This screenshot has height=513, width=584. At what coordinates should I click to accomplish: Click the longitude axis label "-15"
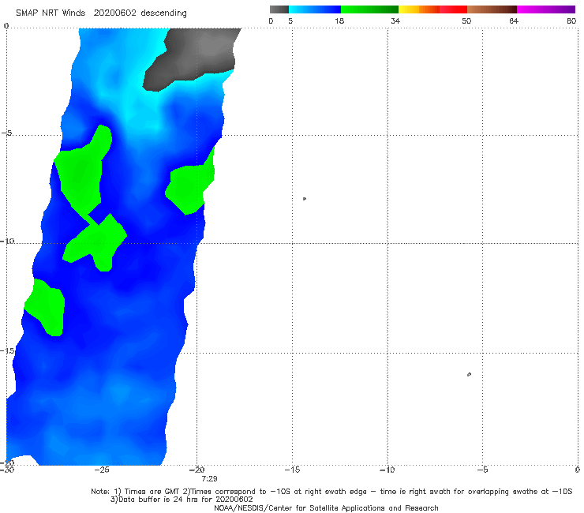(292, 470)
